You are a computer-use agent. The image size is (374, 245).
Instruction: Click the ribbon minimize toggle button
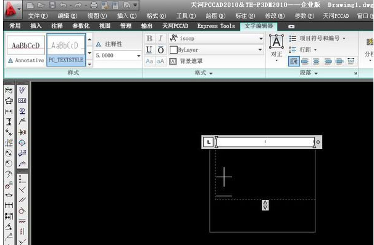(291, 26)
